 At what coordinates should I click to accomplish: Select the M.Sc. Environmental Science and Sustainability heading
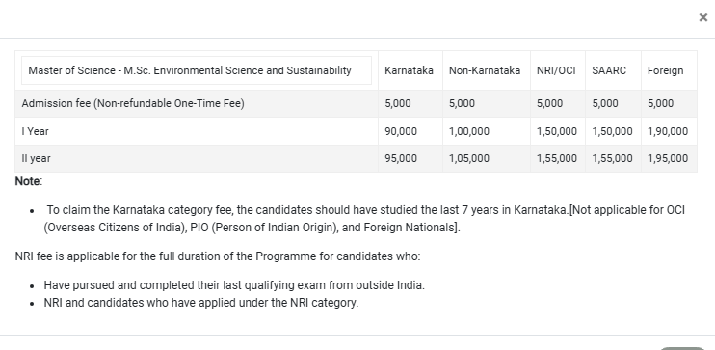pyautogui.click(x=190, y=70)
